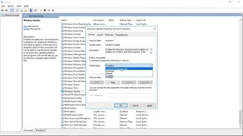The width and height of the screenshot is (243, 136).
Task: Click the gear icon beside WLAN AutoConfig
Action: tap(62, 102)
